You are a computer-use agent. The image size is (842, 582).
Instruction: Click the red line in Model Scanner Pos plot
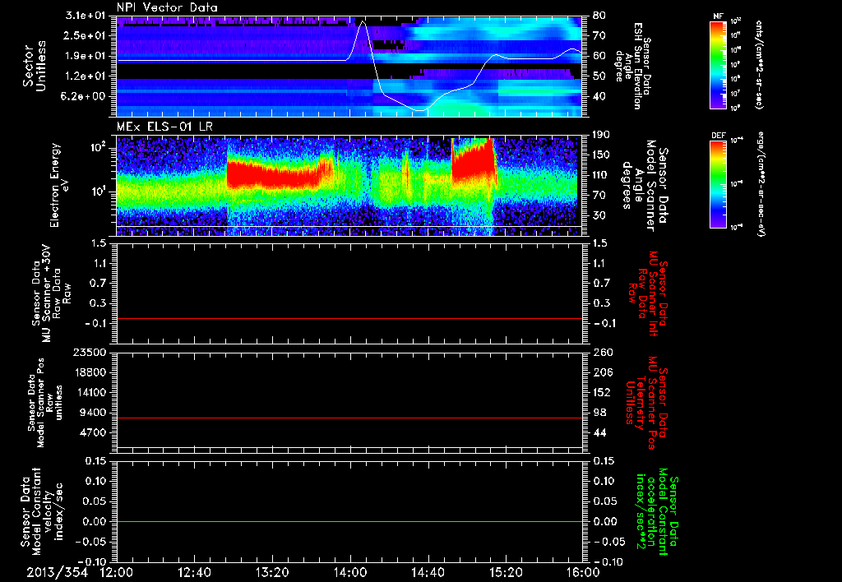349,418
